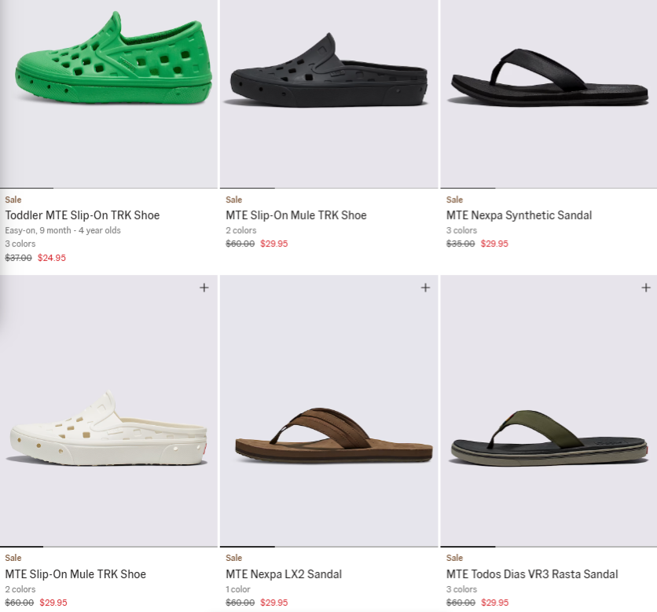Image resolution: width=657 pixels, height=612 pixels.
Task: Click the 3 colors option under the Toddler shoe
Action: tap(18, 244)
